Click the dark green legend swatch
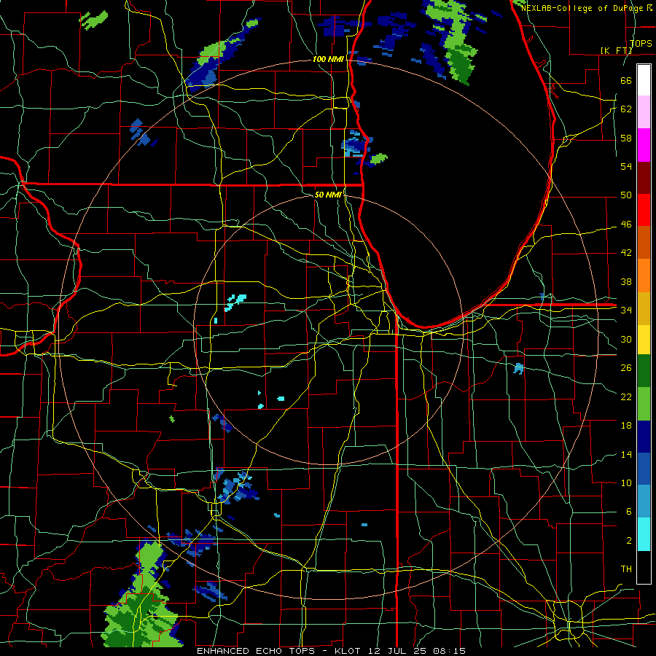The height and width of the screenshot is (656, 656). click(x=644, y=371)
